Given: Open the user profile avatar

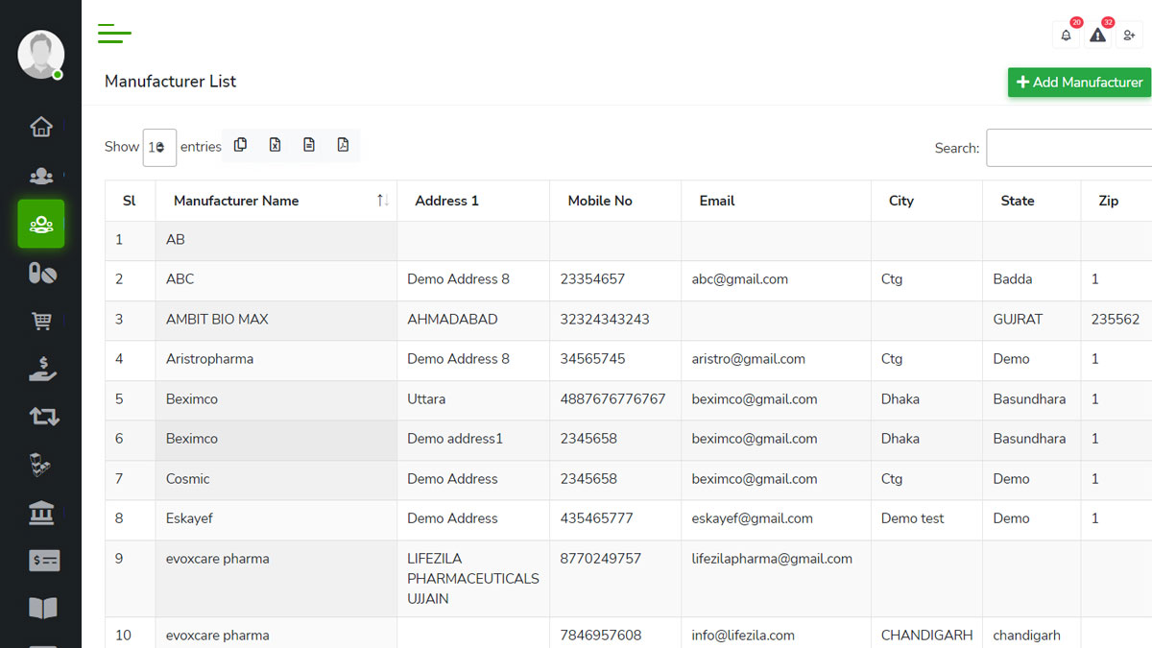Looking at the screenshot, I should click(40, 55).
